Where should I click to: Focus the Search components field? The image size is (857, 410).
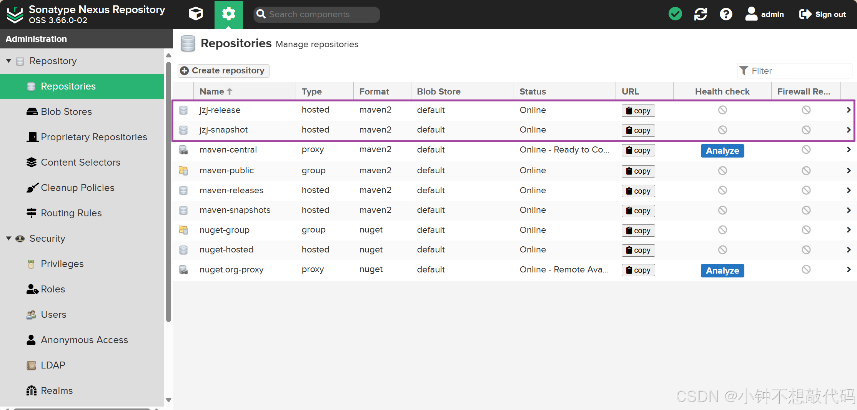point(317,14)
